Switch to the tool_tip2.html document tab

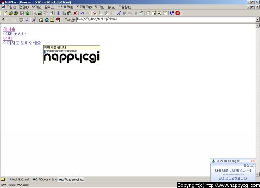(x=19, y=179)
